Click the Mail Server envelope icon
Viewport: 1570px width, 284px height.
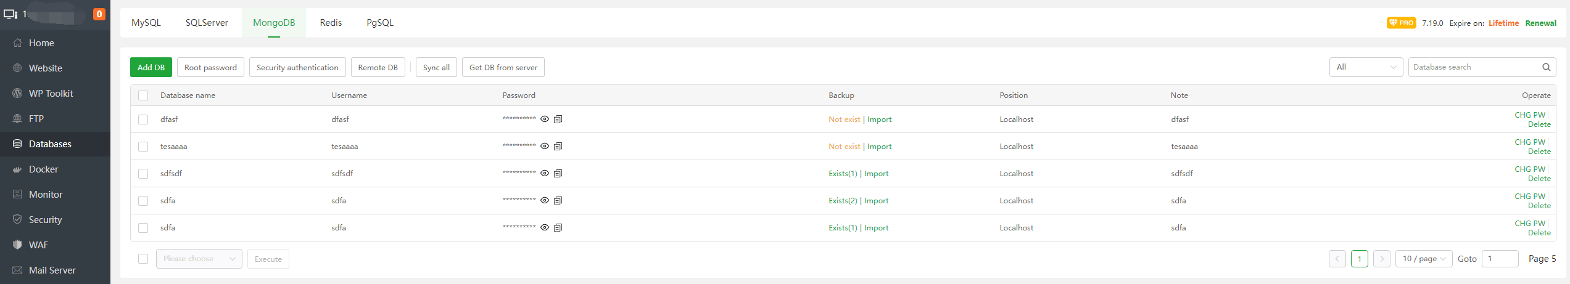[17, 270]
